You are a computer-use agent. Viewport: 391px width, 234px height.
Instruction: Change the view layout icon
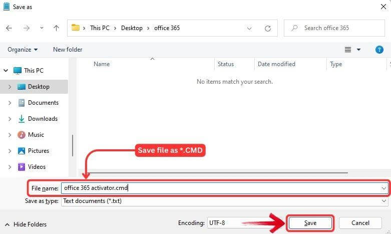[348, 50]
